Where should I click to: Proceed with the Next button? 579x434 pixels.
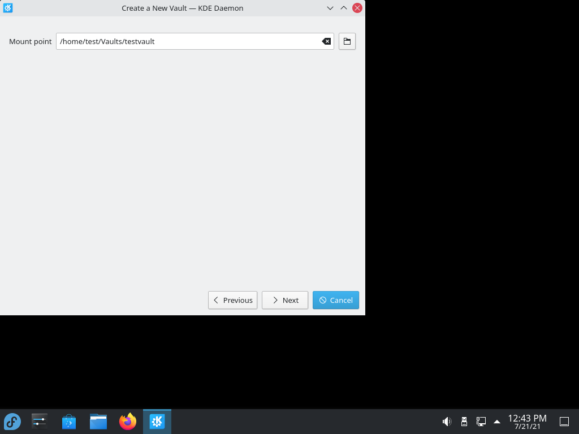tap(285, 300)
